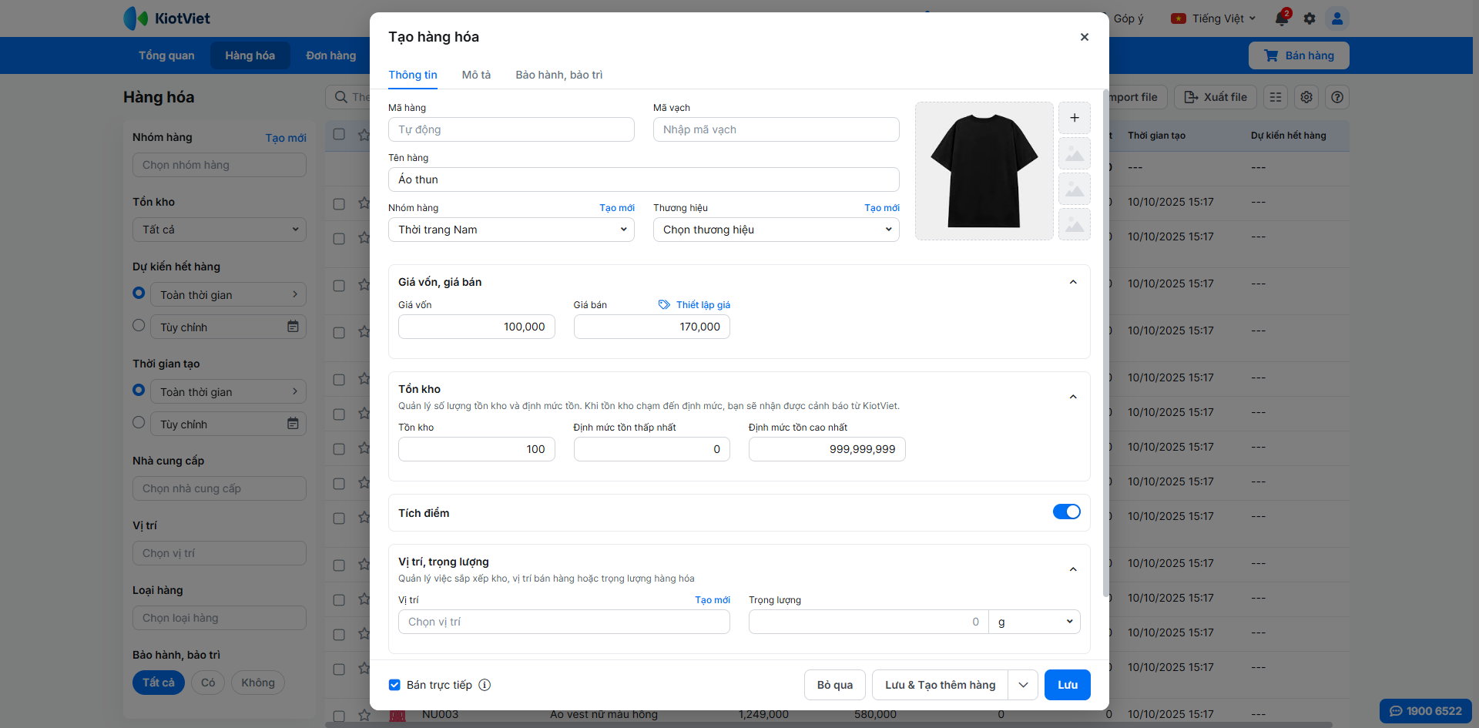Image resolution: width=1479 pixels, height=728 pixels.
Task: Click the 1900 6522 support chat icon
Action: (x=1396, y=711)
